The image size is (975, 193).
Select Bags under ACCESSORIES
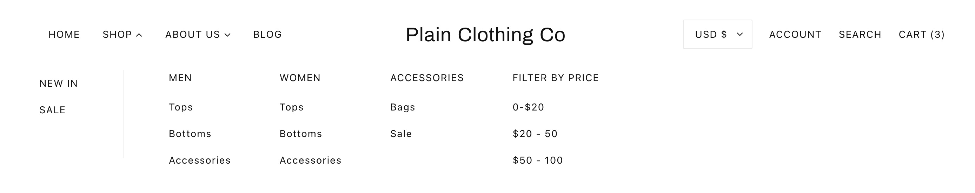403,107
